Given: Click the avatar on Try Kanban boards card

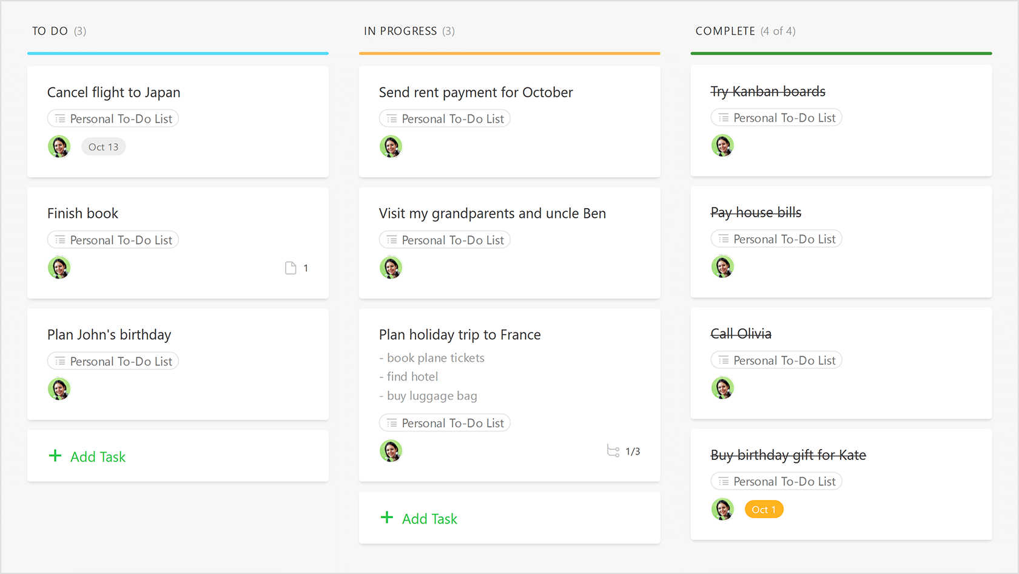Looking at the screenshot, I should point(722,146).
